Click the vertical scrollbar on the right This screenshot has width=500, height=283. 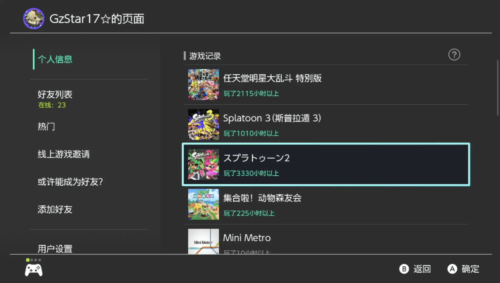coord(497,88)
